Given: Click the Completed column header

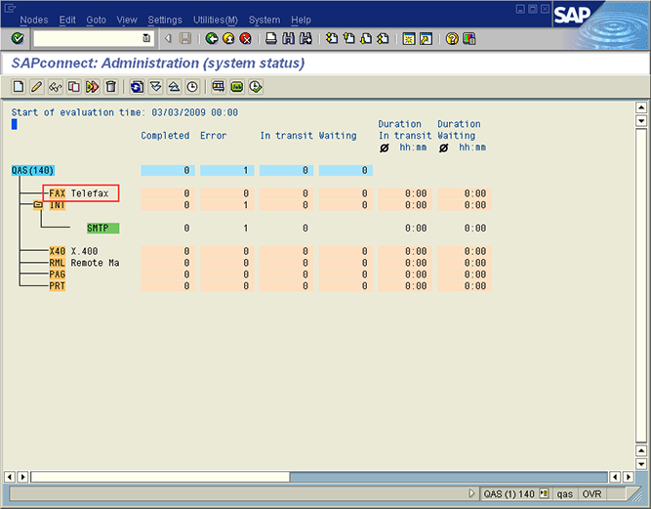Looking at the screenshot, I should (165, 136).
